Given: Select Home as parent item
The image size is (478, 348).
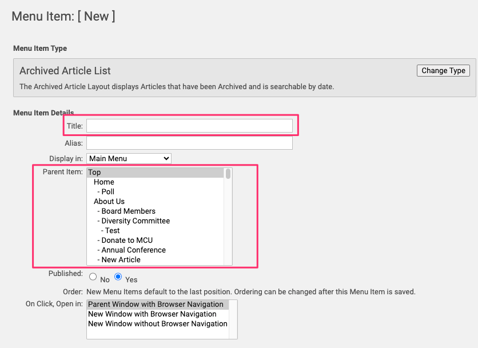Looking at the screenshot, I should point(104,182).
